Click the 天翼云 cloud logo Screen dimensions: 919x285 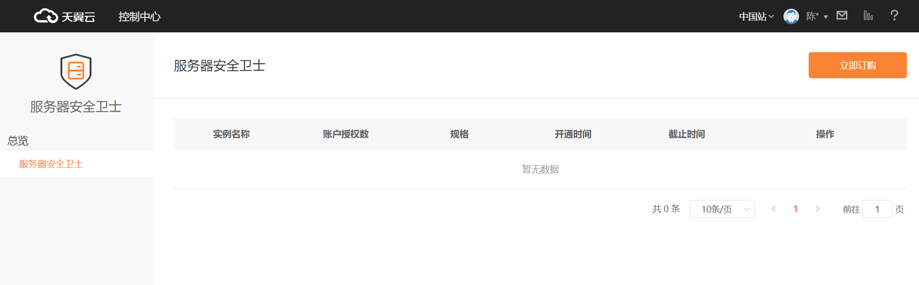[64, 16]
